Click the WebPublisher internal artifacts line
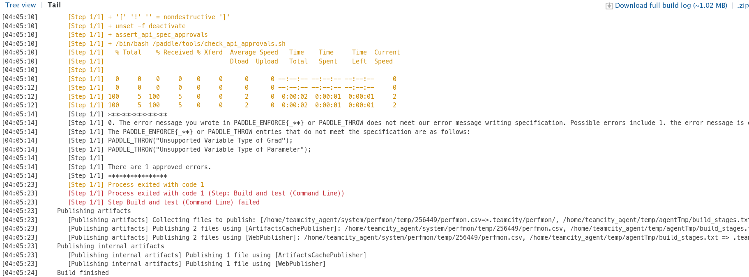 [x=197, y=264]
